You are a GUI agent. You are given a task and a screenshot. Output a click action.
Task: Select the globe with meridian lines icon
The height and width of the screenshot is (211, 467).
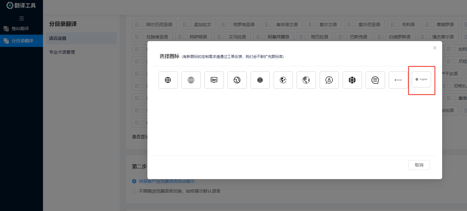tap(191, 80)
